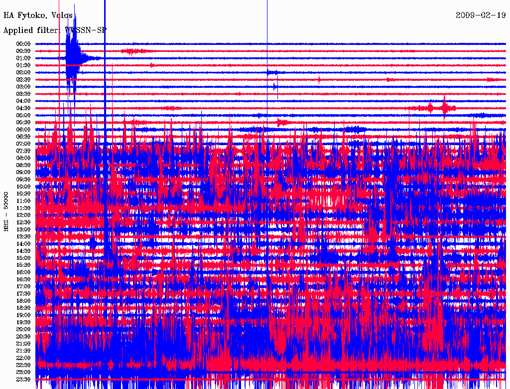This screenshot has height=389, width=510.
Task: Click the vertical axis label 'HHZ - 50000'
Action: [x=6, y=211]
